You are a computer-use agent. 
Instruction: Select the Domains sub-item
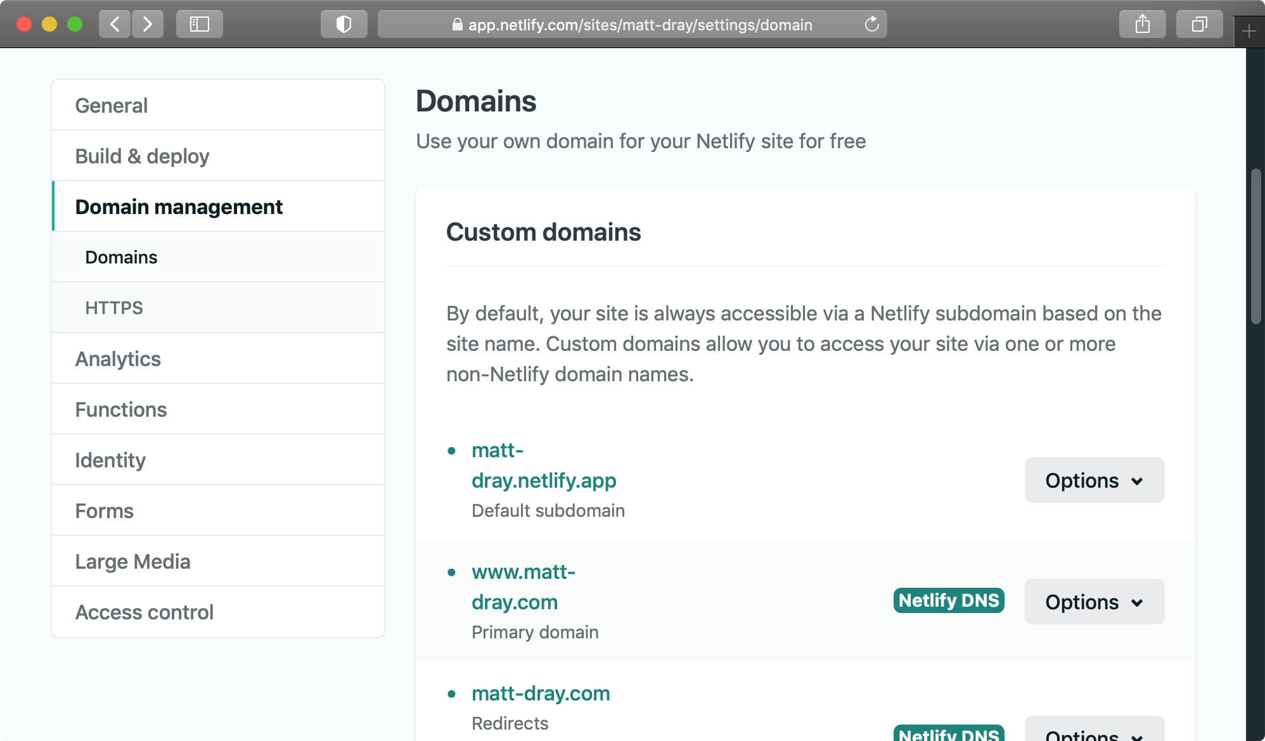tap(218, 257)
